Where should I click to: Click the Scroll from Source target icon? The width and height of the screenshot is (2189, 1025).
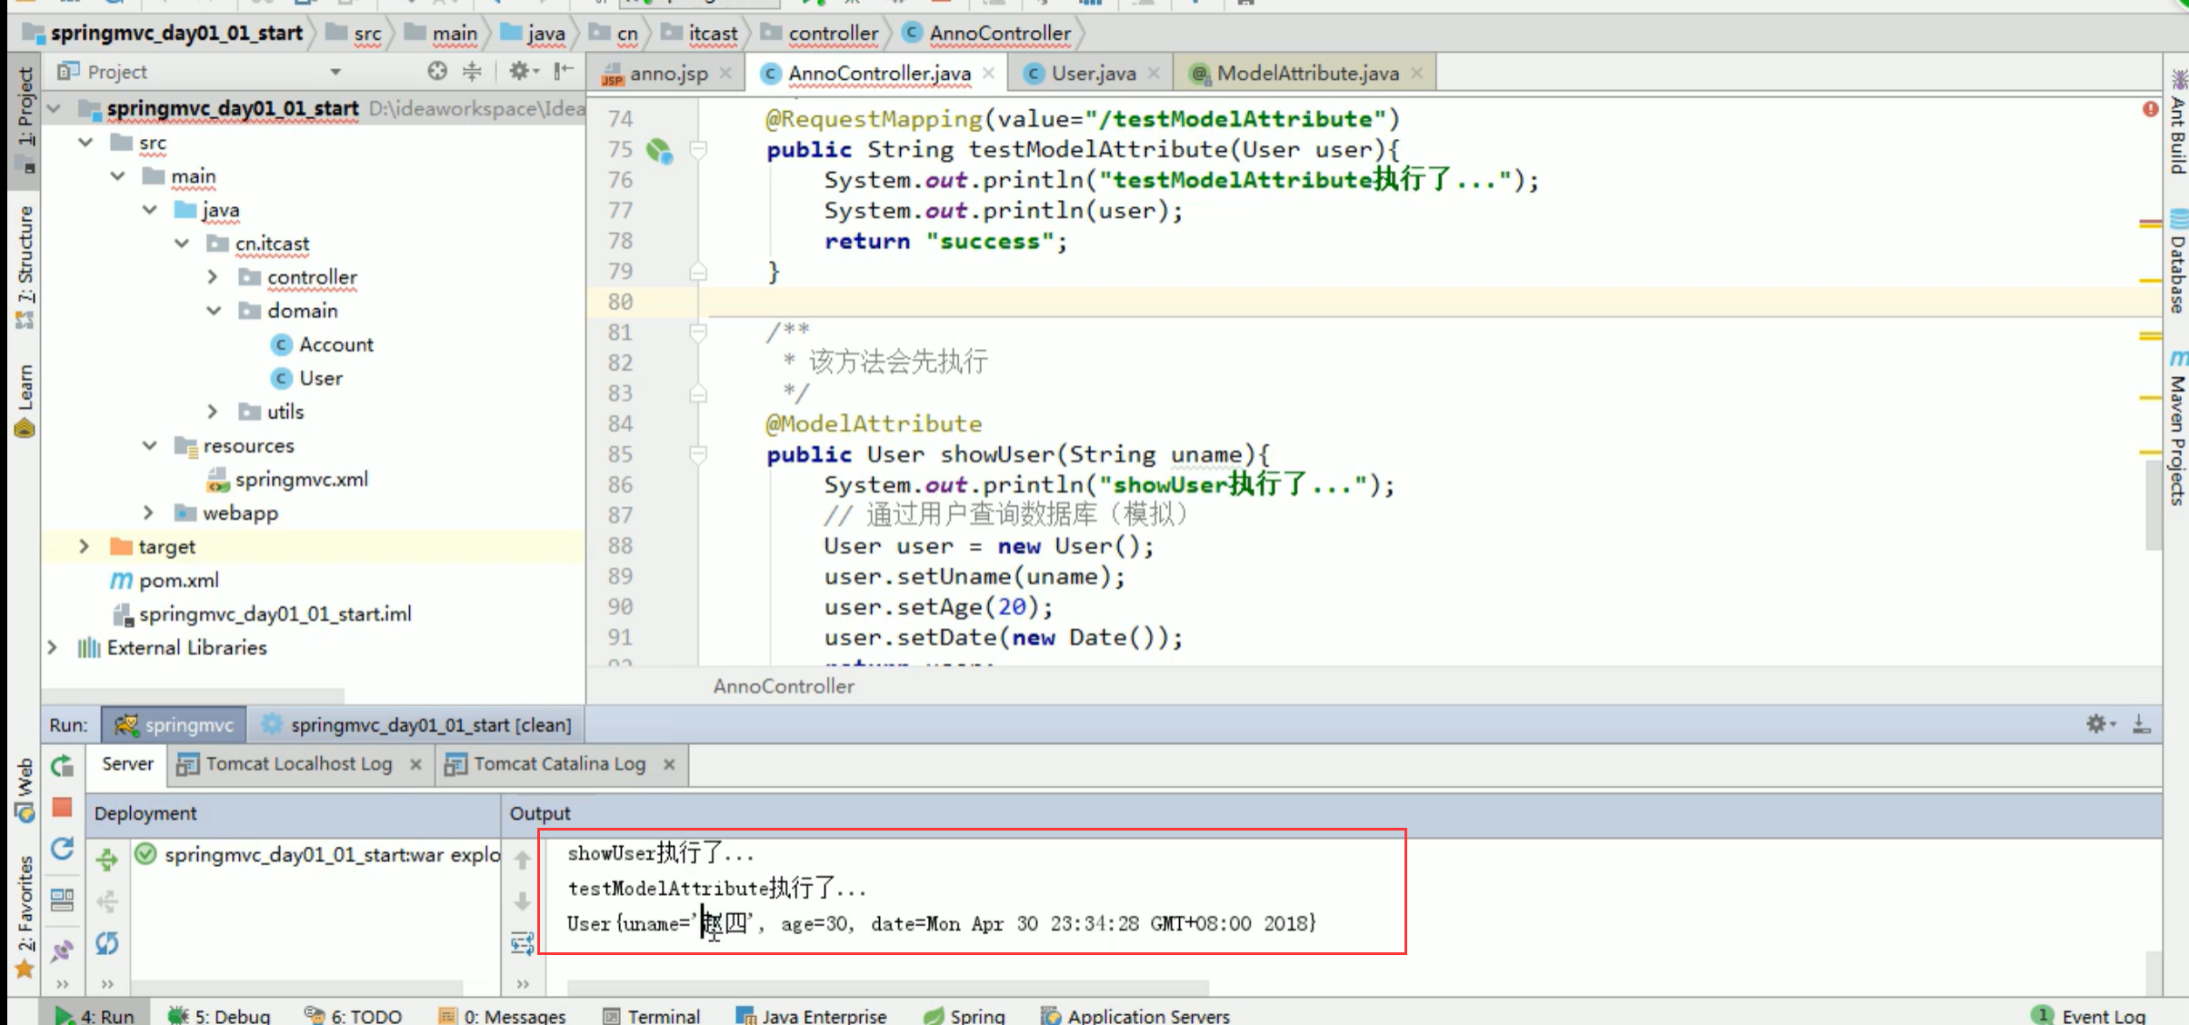(x=437, y=71)
